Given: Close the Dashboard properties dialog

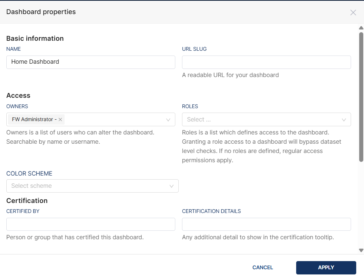Looking at the screenshot, I should [x=353, y=13].
